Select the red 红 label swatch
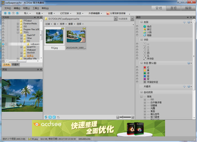The height and width of the screenshot is (142, 197). pyautogui.click(x=145, y=67)
